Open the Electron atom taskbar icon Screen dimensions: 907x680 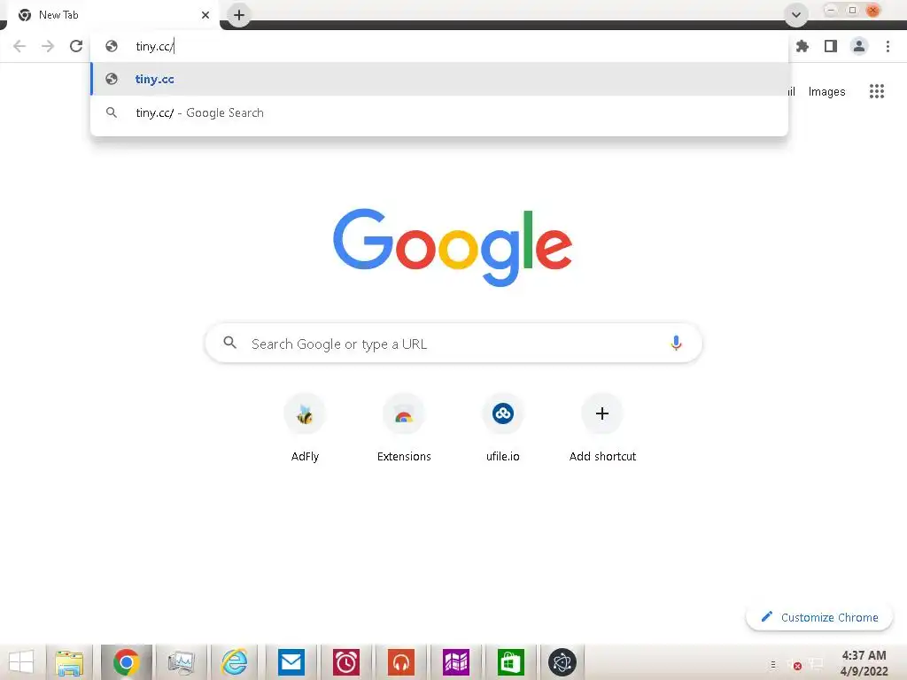pyautogui.click(x=562, y=662)
